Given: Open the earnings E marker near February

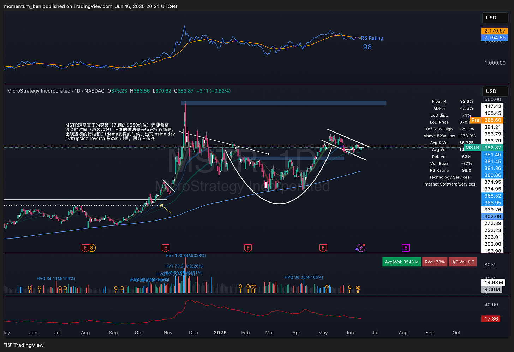Looking at the screenshot, I should (x=248, y=248).
